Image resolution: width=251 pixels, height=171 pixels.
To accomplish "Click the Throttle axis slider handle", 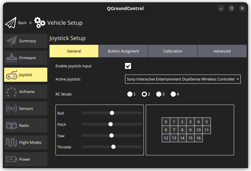I will pyautogui.click(x=113, y=147).
